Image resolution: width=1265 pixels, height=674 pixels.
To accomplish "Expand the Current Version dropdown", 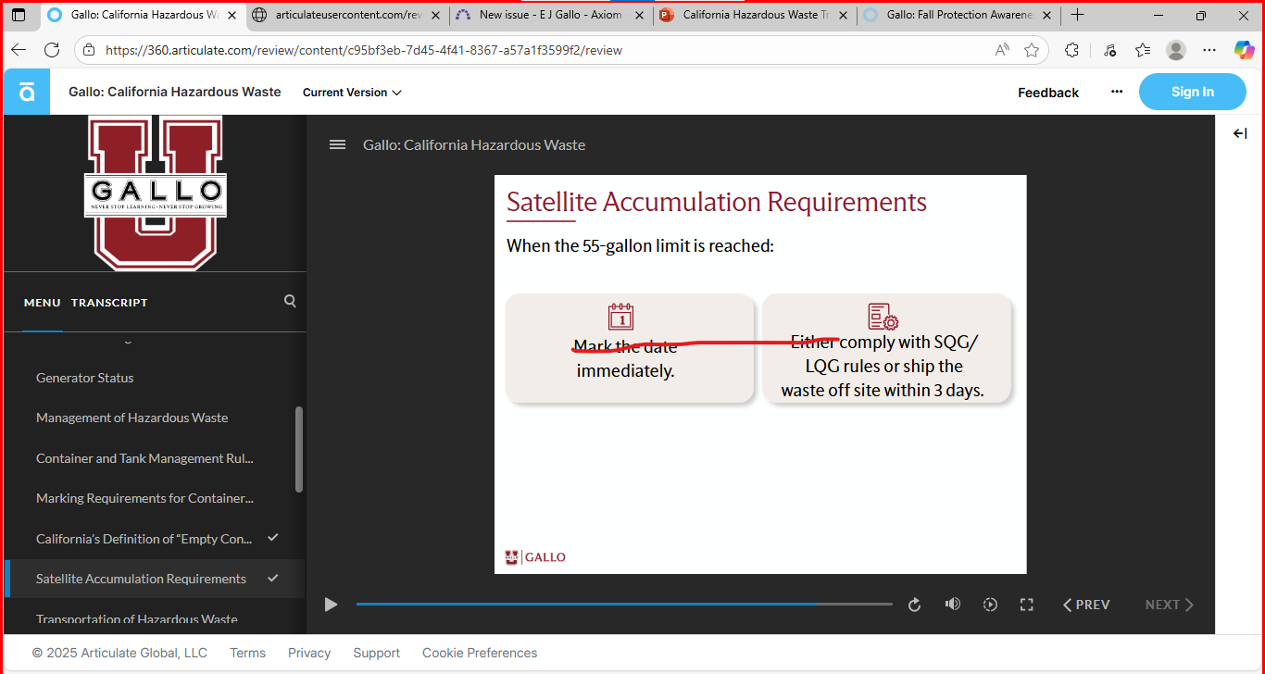I will point(352,93).
